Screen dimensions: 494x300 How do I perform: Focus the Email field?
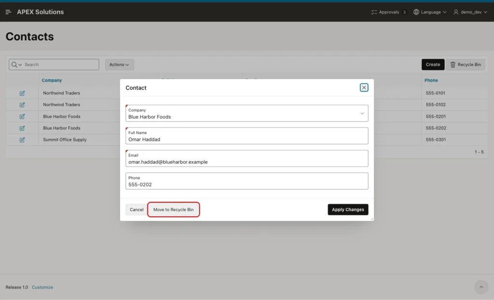[x=247, y=159]
